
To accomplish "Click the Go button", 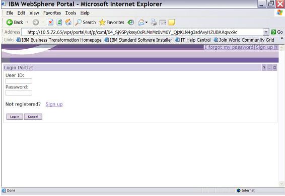I will pos(277,32).
